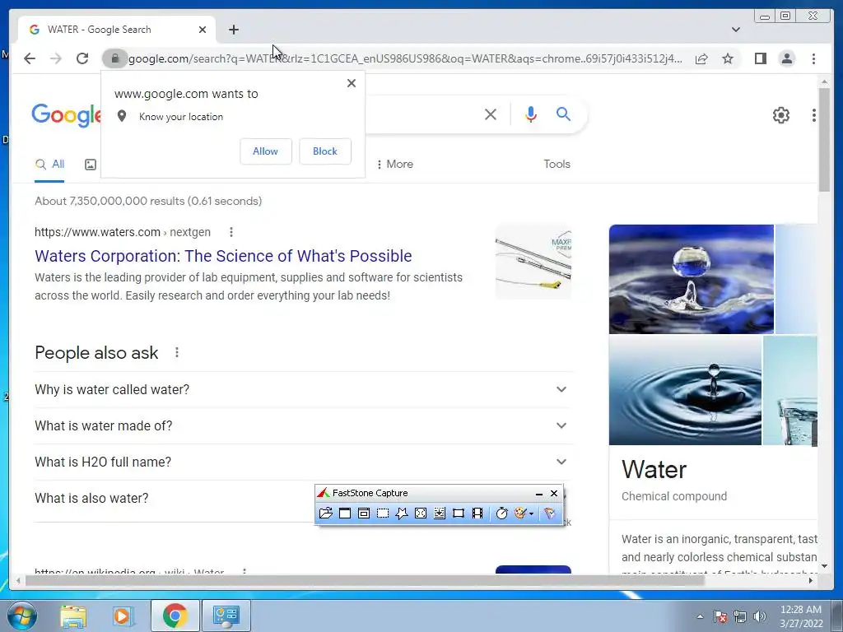
Task: Click the site lock icon
Action: 114,58
